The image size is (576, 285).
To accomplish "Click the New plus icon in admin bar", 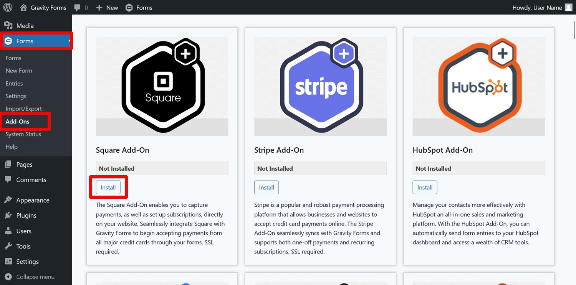I will tap(99, 8).
